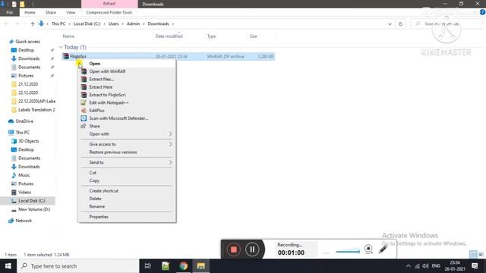486x273 pixels.
Task: Expand Give access to submenu arrow
Action: pyautogui.click(x=170, y=144)
